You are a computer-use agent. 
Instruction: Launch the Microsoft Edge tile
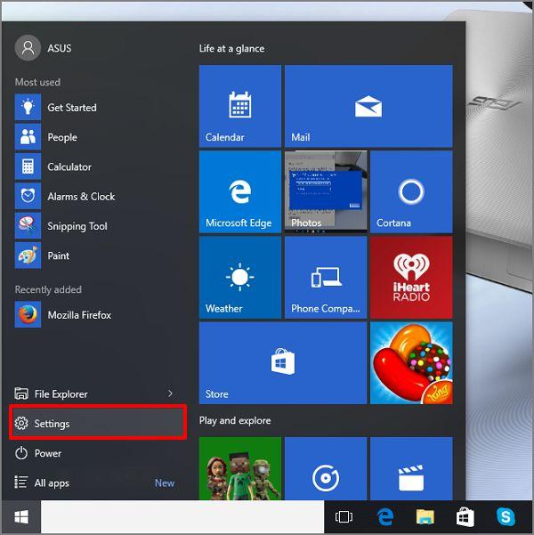tap(240, 191)
